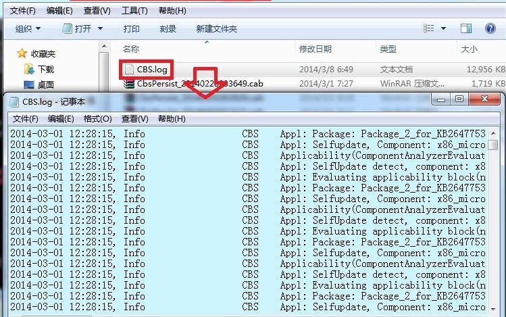
Task: Open Explorer help via the blue question mark icon
Action: (490, 28)
